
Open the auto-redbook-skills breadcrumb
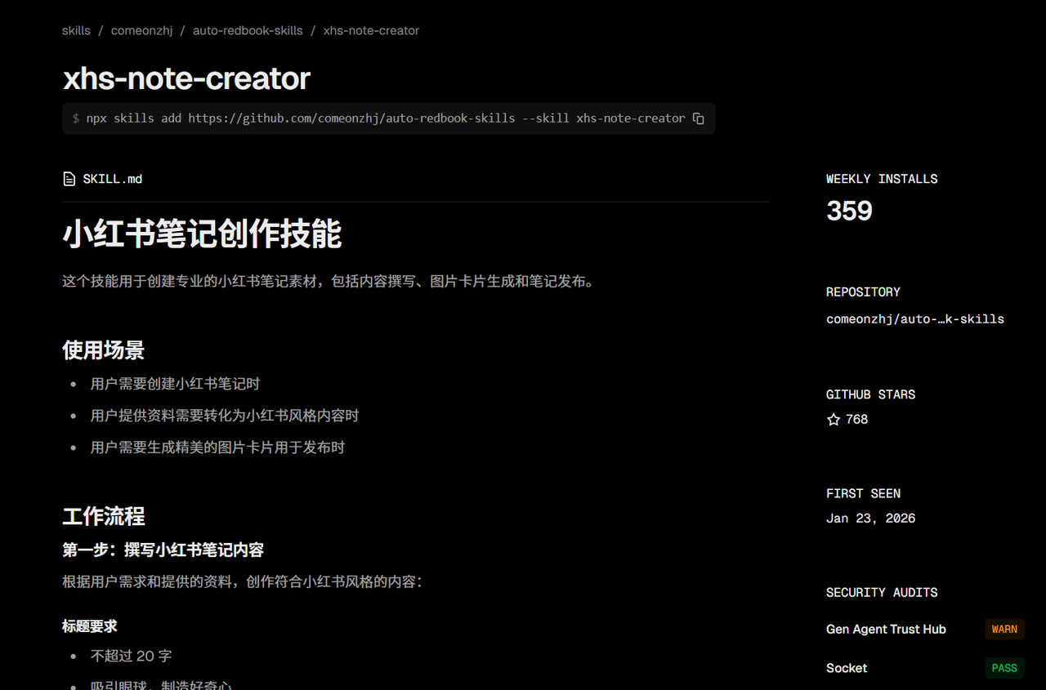[248, 30]
